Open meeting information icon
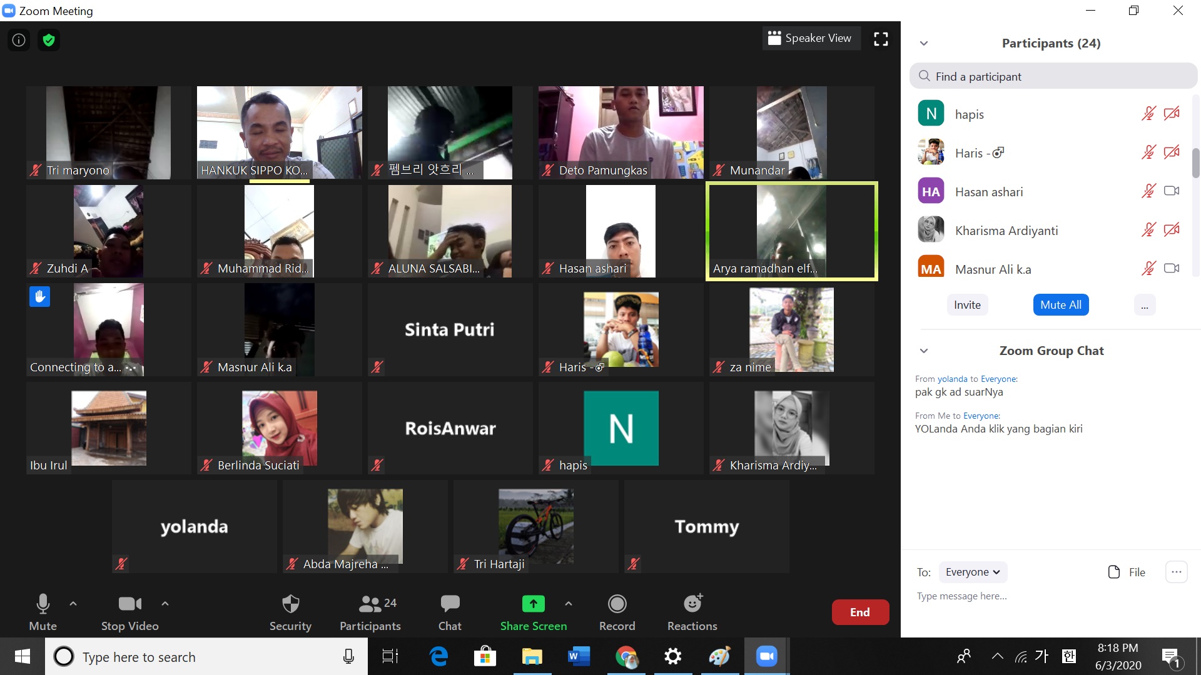This screenshot has width=1201, height=675. point(19,40)
